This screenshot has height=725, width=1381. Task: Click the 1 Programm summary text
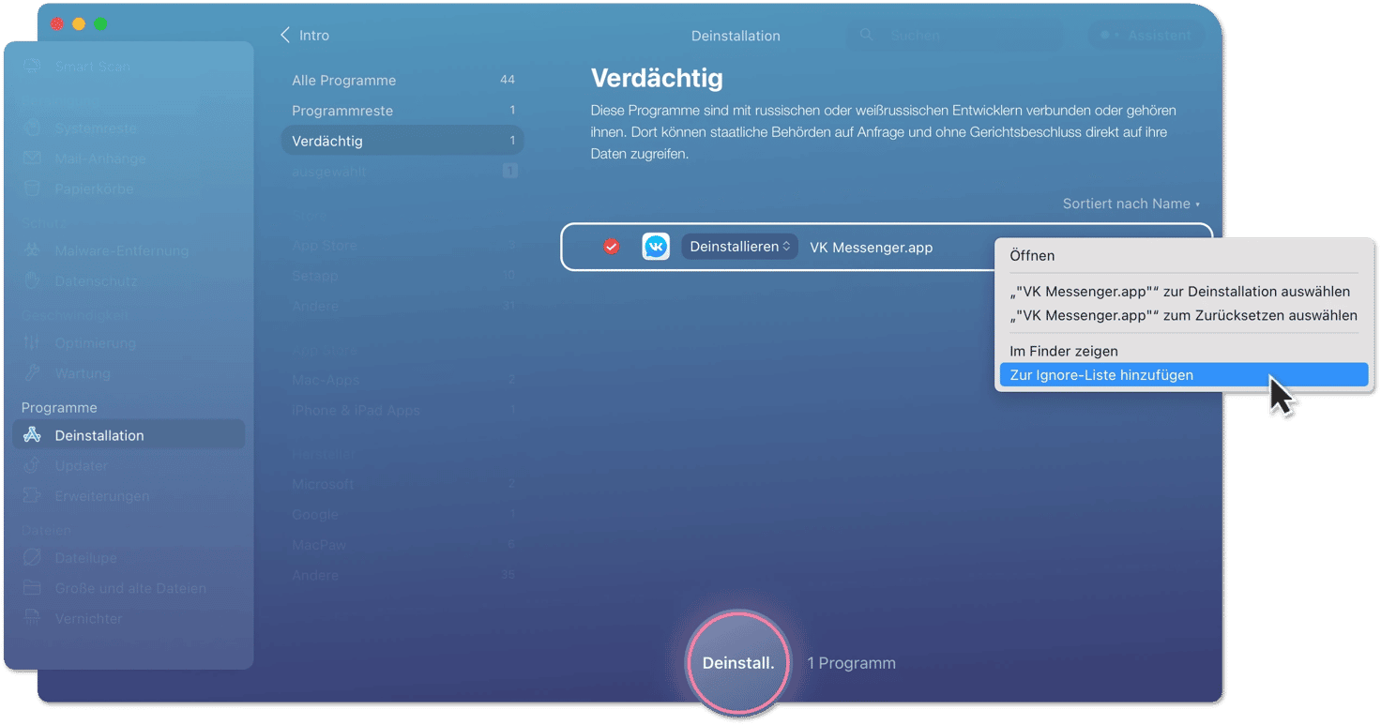pos(852,663)
